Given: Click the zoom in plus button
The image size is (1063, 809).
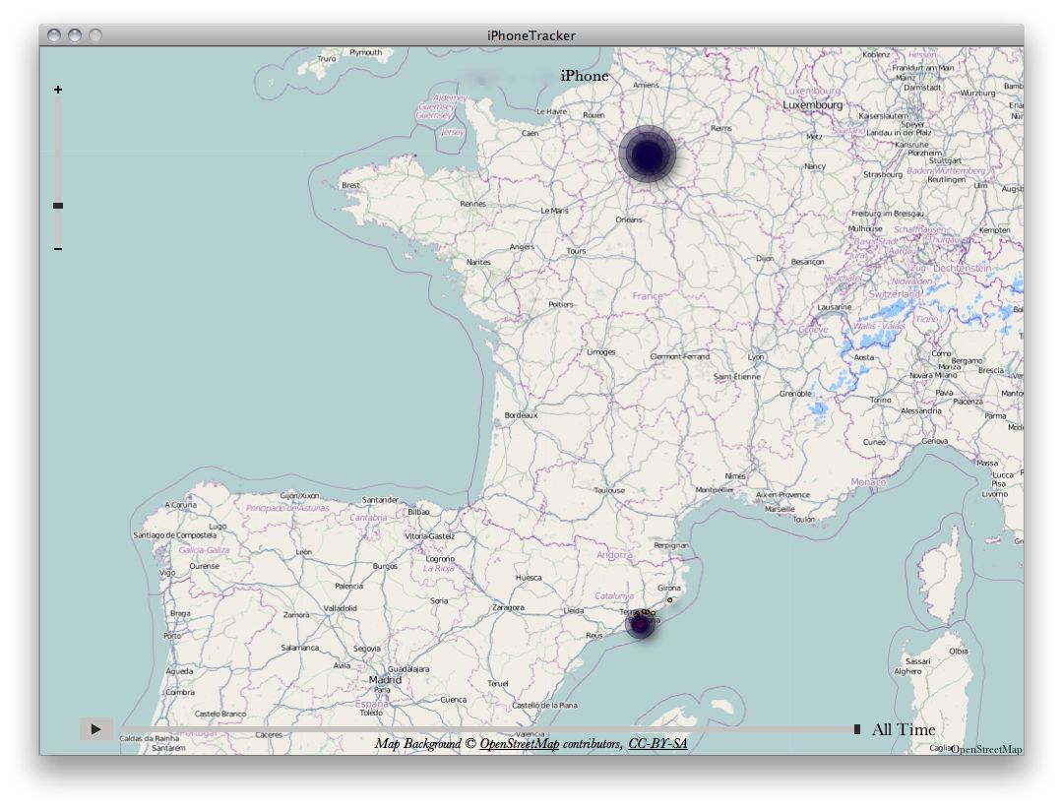Looking at the screenshot, I should 58,90.
